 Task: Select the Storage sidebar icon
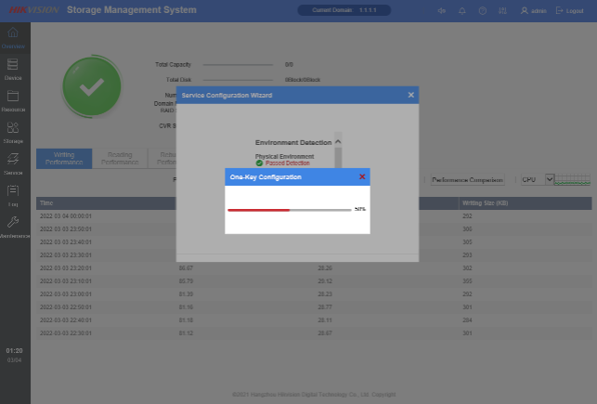point(13,131)
